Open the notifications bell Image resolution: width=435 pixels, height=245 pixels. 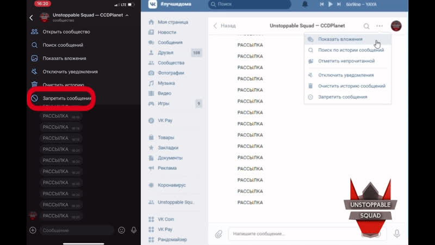pyautogui.click(x=305, y=4)
